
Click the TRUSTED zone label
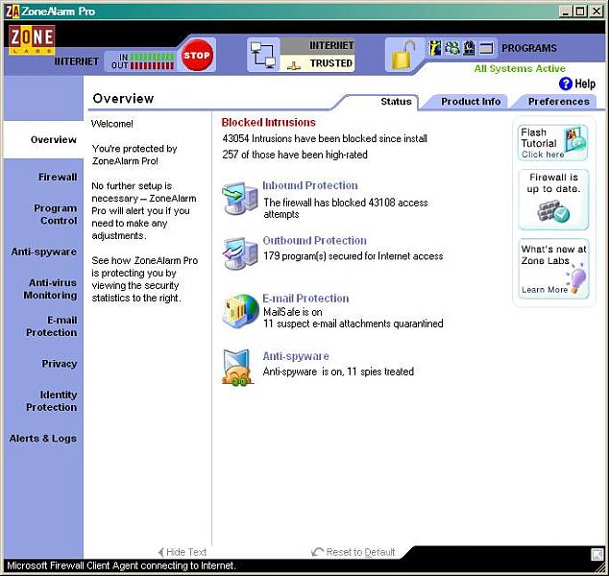pyautogui.click(x=330, y=63)
